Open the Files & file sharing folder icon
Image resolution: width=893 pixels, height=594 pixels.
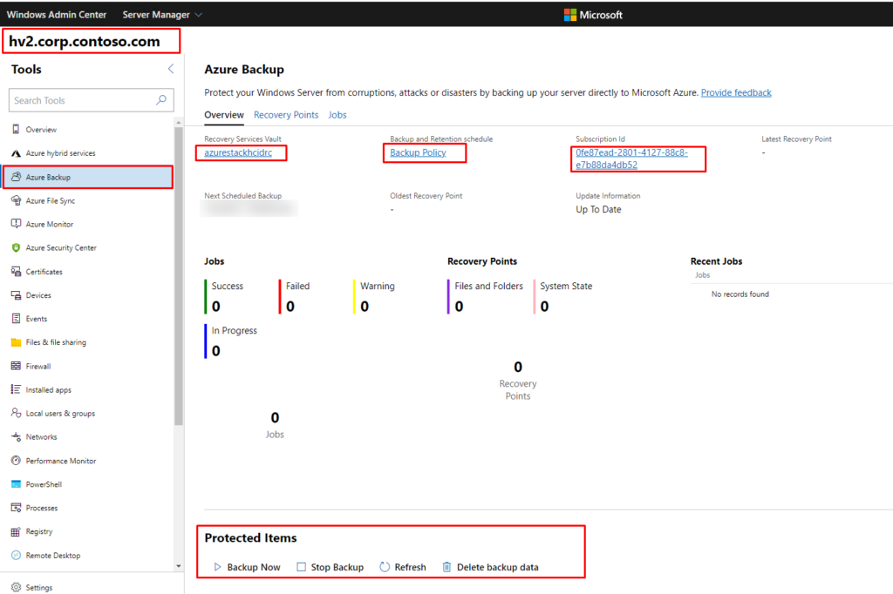pyautogui.click(x=16, y=342)
